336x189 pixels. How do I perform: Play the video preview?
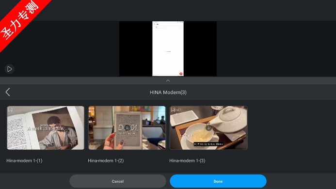(9, 69)
